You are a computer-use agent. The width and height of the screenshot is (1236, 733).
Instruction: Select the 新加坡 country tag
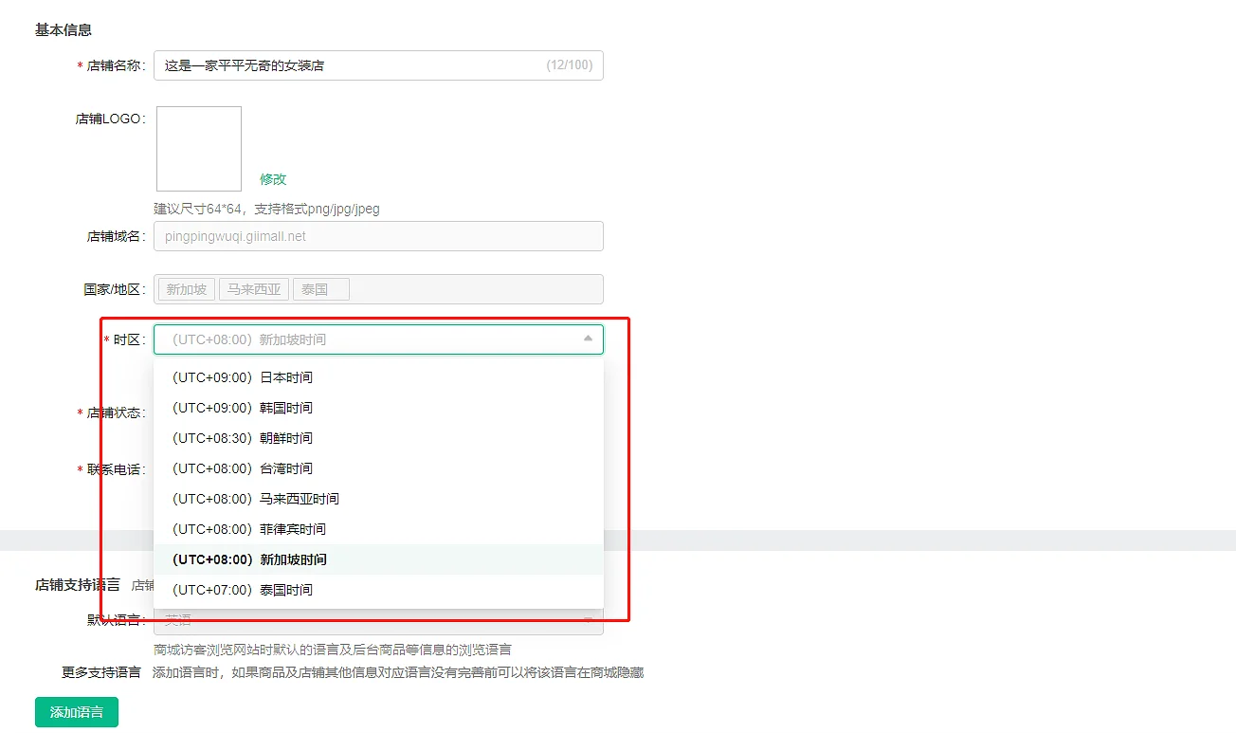pos(187,289)
